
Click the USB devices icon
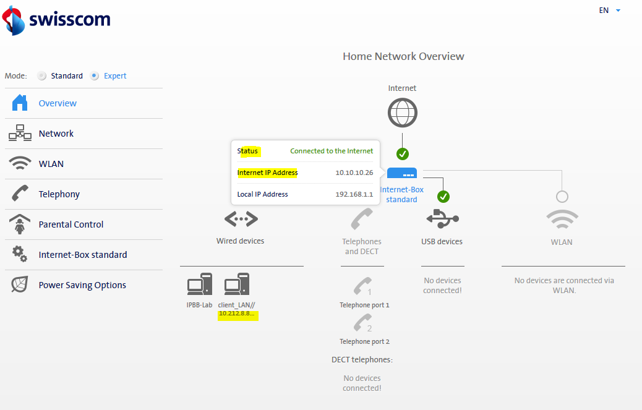coord(442,218)
